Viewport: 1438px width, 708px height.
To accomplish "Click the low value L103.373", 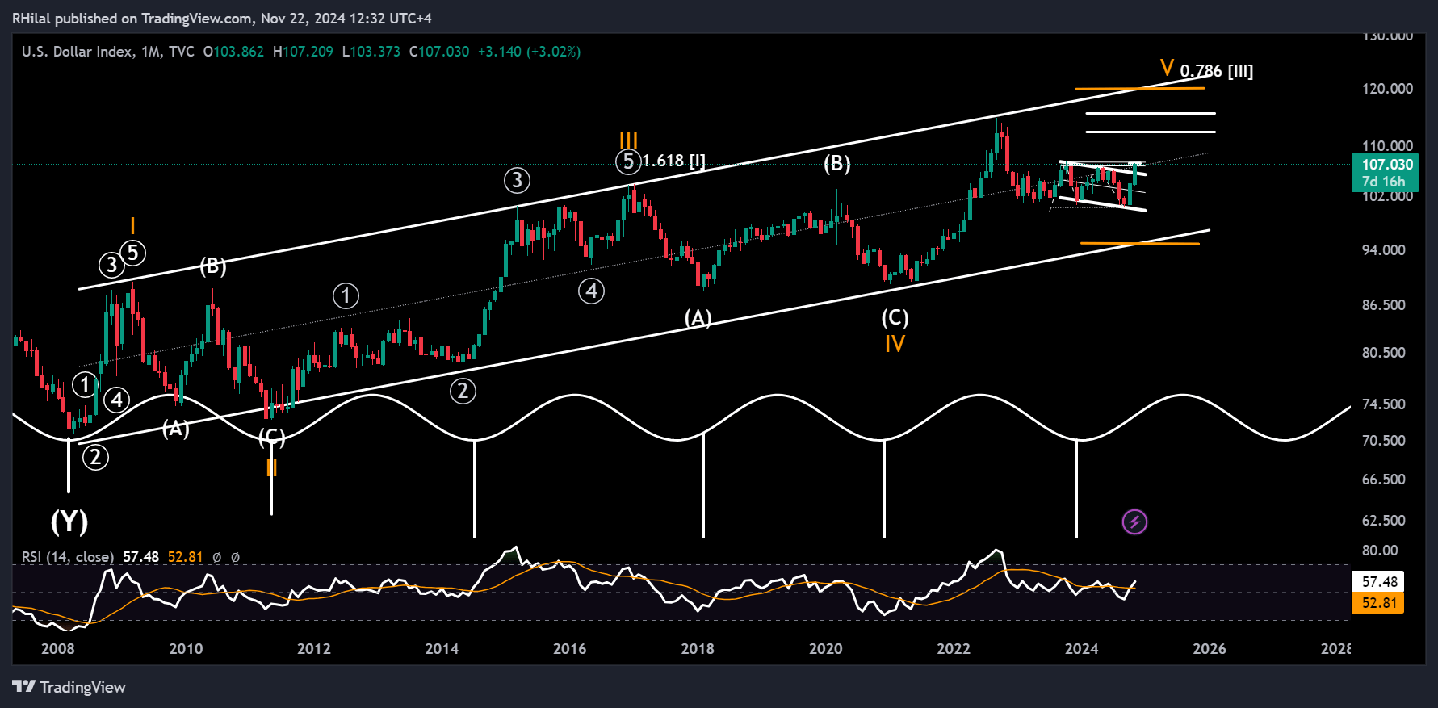I will tap(371, 52).
